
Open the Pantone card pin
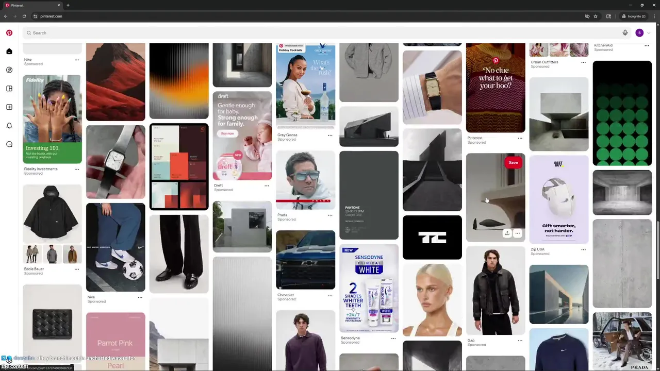click(x=369, y=195)
